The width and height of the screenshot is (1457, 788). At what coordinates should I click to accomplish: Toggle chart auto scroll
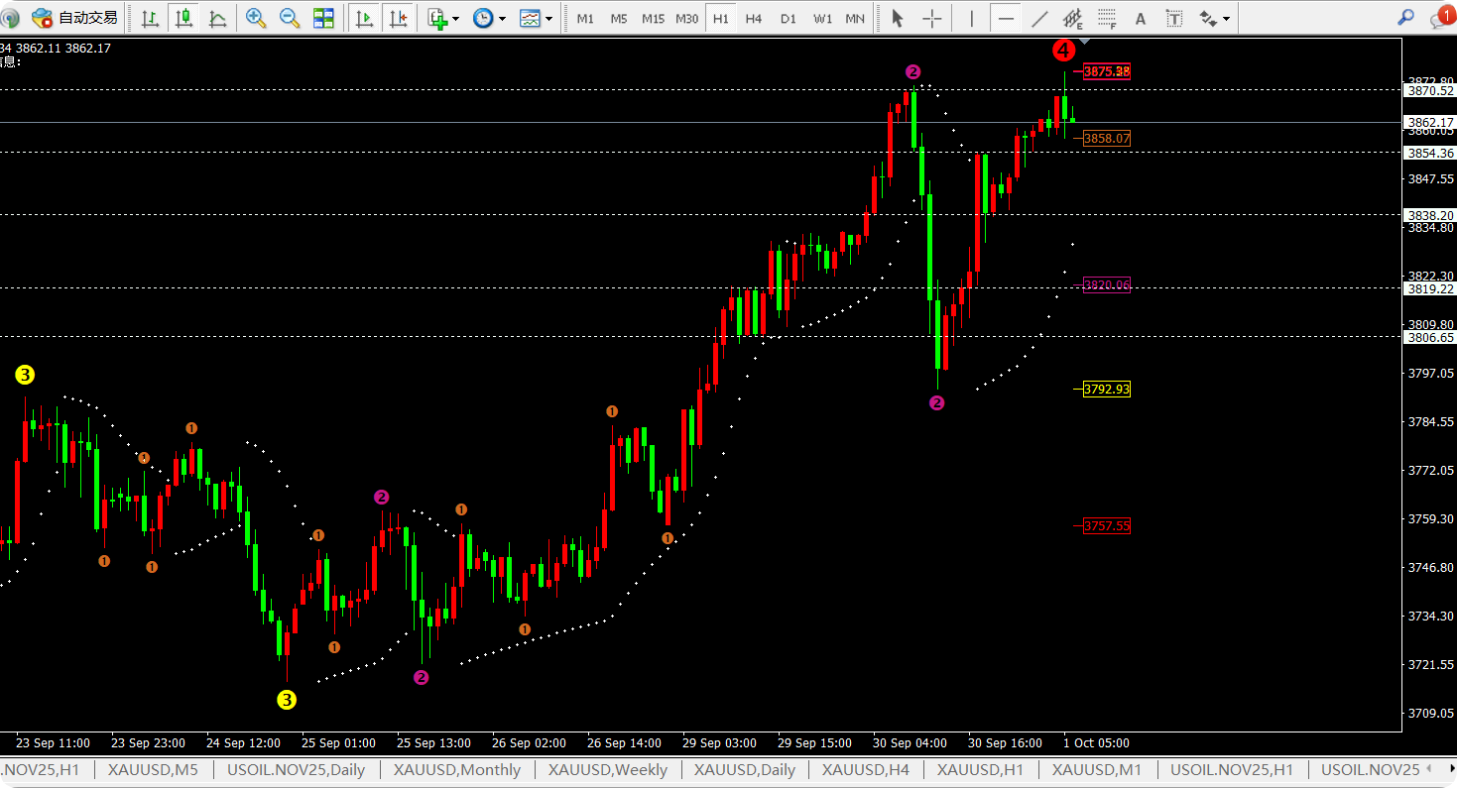tap(364, 18)
